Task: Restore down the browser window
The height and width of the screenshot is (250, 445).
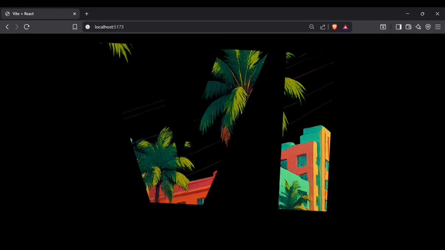Action: 422,14
